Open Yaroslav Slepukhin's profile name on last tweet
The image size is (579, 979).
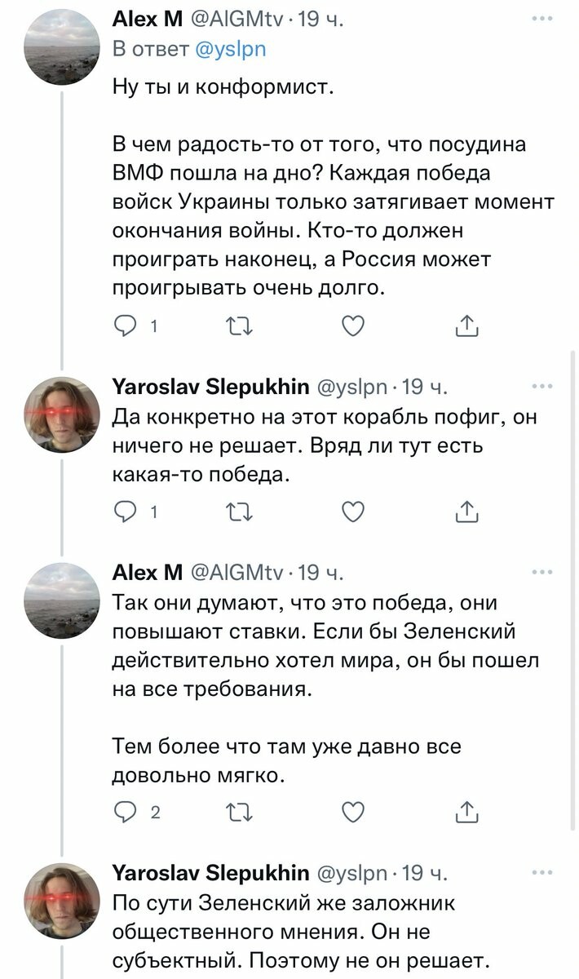click(x=210, y=874)
